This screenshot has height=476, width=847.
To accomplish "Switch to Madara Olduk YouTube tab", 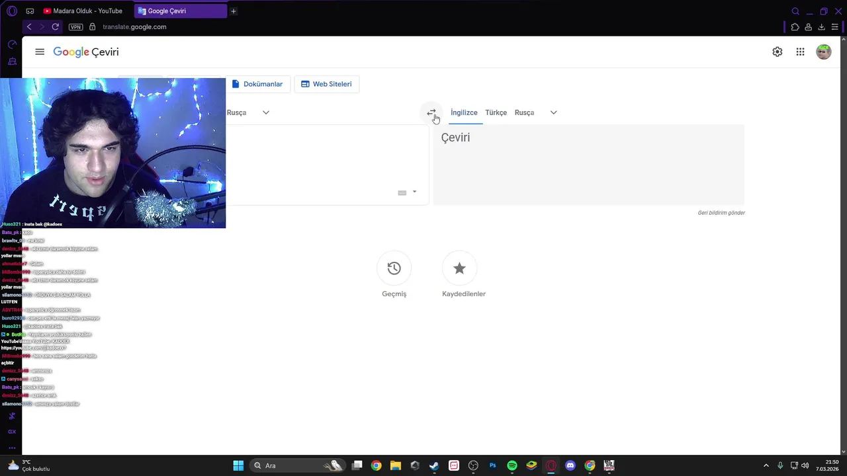I will (83, 11).
